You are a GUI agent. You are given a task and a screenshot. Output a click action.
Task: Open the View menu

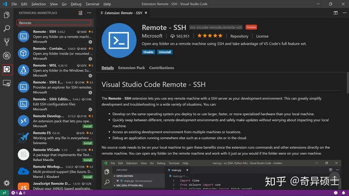click(54, 4)
